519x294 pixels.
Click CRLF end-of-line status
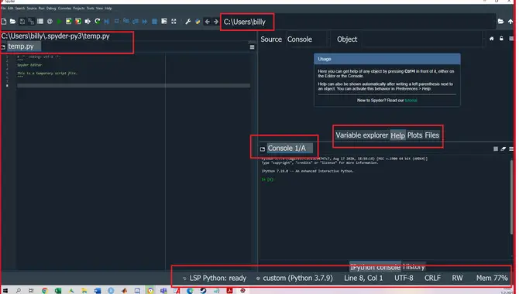[x=432, y=278]
